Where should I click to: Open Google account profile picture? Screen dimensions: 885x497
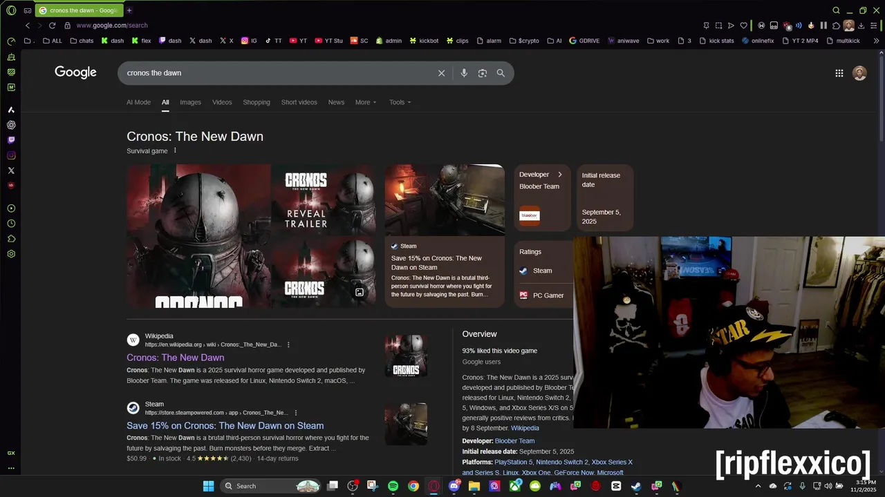coord(859,73)
